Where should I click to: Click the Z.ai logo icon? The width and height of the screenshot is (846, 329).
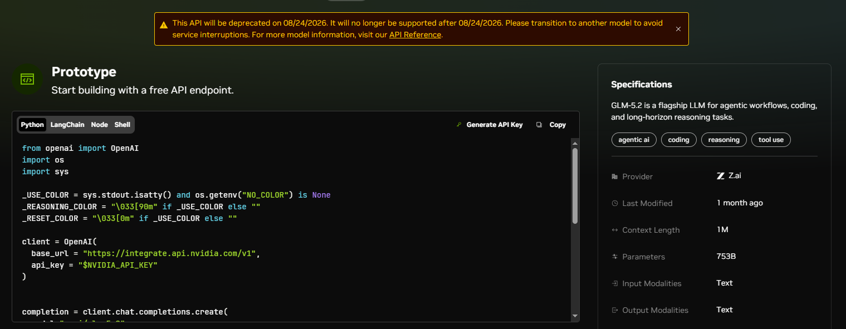(720, 176)
